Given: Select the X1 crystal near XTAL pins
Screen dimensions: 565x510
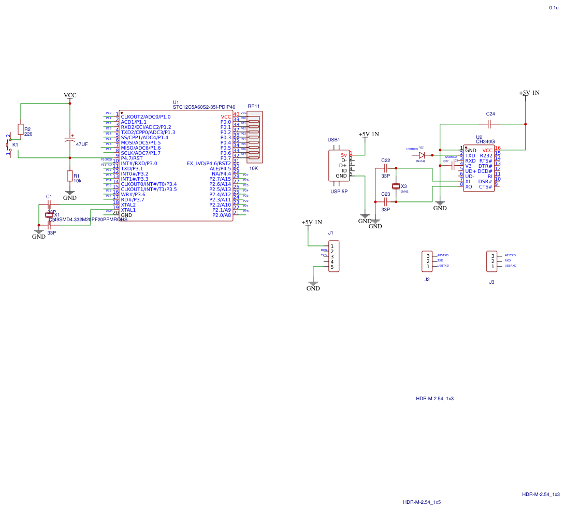Looking at the screenshot, I should (49, 215).
